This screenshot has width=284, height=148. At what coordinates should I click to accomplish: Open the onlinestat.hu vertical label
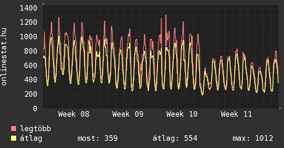coord(4,57)
